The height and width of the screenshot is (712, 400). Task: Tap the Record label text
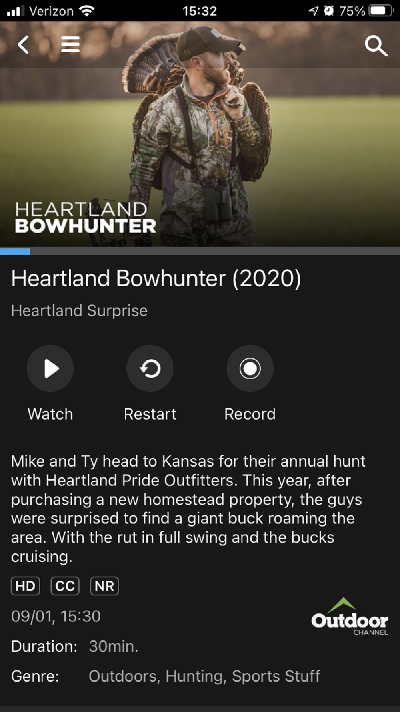click(x=250, y=414)
